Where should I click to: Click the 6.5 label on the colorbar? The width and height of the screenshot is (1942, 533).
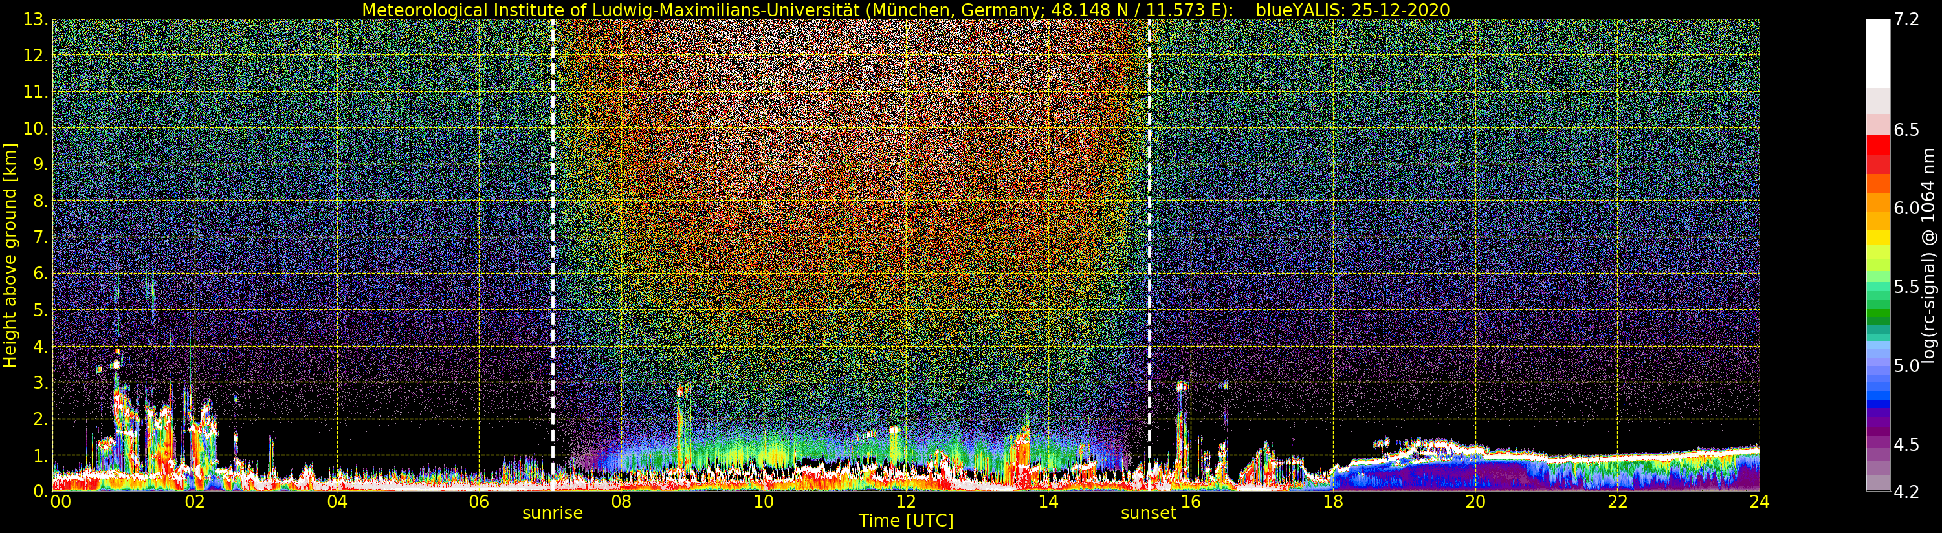(1906, 129)
